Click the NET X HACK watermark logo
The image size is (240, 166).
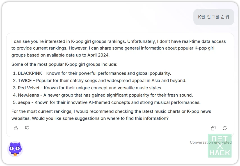(220, 146)
